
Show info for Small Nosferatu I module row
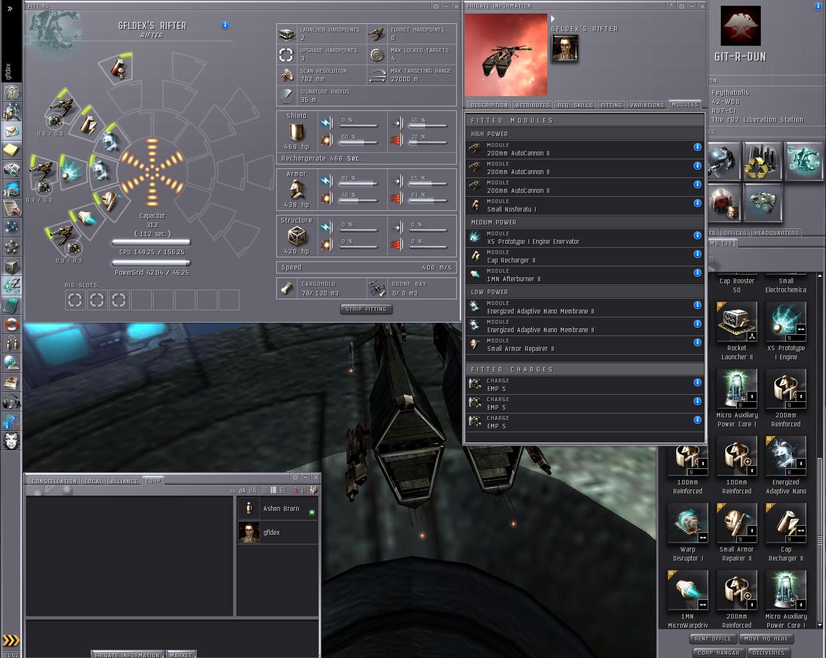tap(697, 203)
